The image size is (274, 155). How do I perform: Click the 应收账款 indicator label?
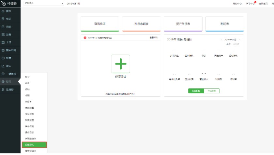[x=189, y=56]
